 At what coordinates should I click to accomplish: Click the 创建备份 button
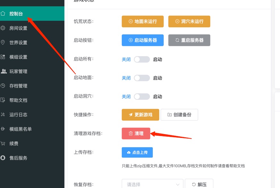click(179, 115)
